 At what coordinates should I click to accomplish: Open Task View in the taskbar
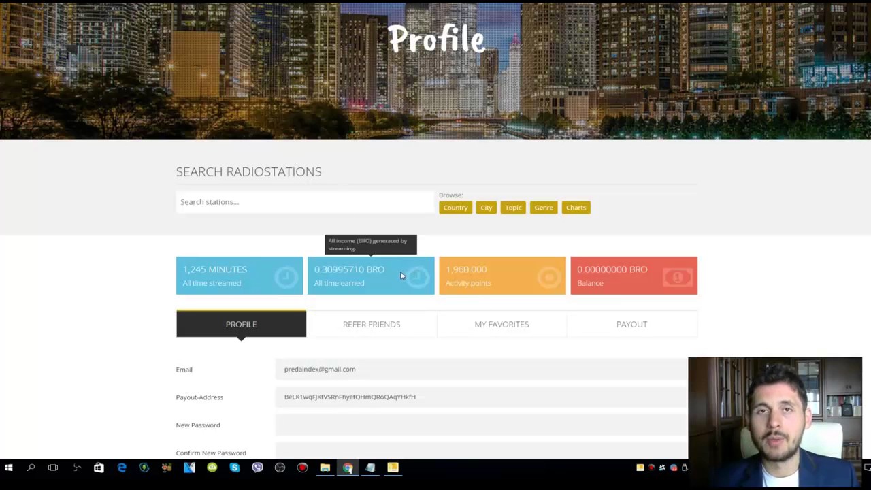[53, 468]
